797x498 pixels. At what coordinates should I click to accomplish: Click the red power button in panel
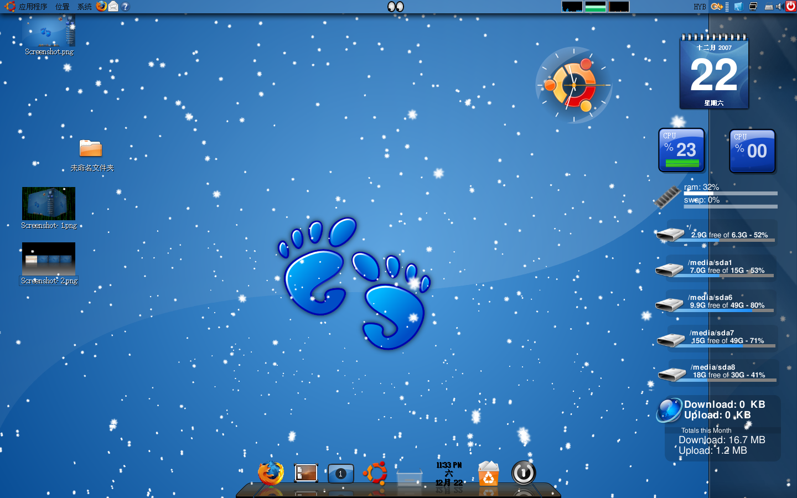coord(791,6)
